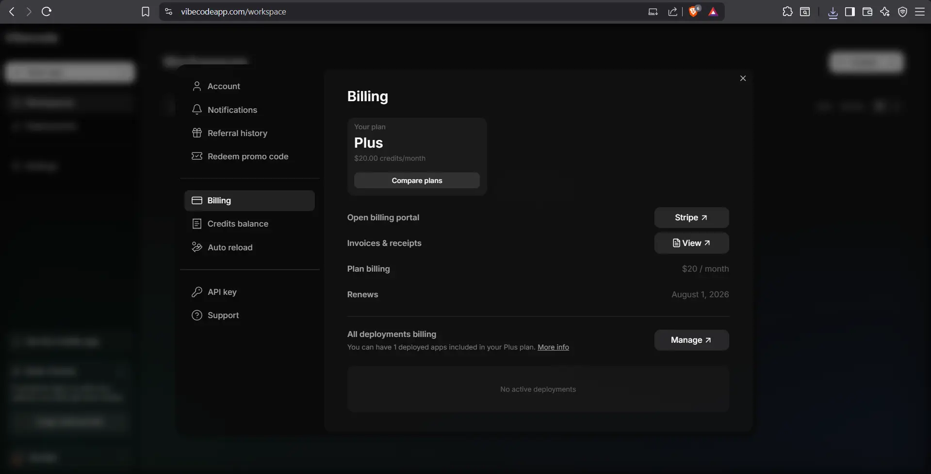Viewport: 931px width, 474px height.
Task: Bookmark this page icon
Action: pos(146,12)
